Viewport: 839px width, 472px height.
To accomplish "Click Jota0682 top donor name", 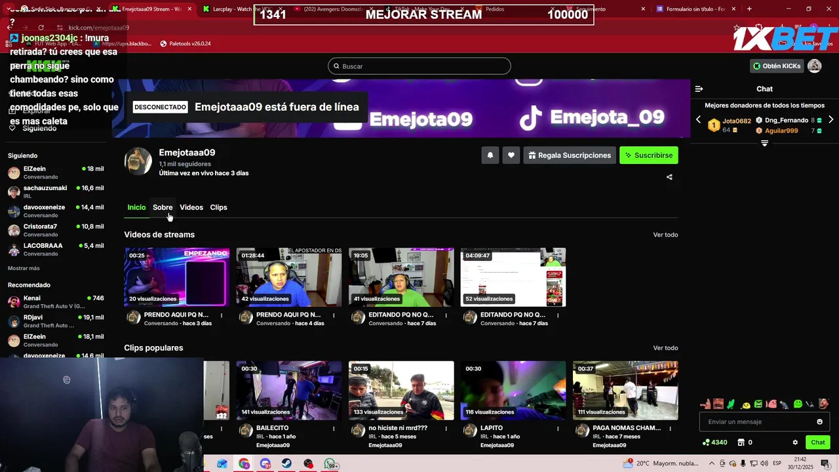I will (x=737, y=121).
